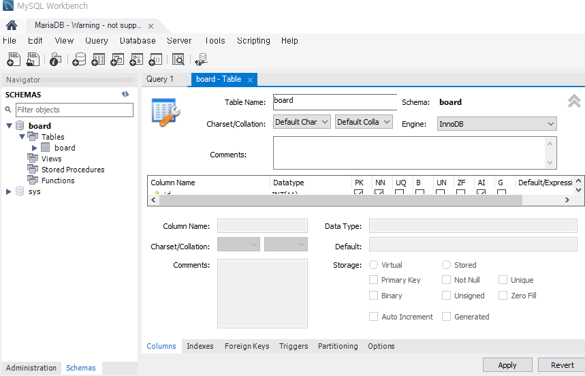Open the Partitioning tab
Viewport: 585px width, 376px height.
(338, 346)
